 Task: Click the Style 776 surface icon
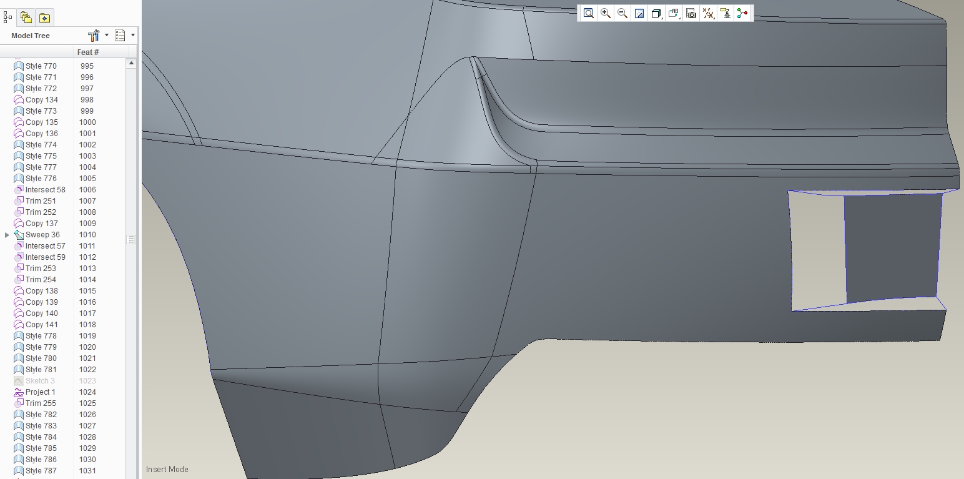pos(19,179)
